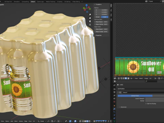
Task: Toggle snapping magnet icon in the header
Action: [52, 121]
